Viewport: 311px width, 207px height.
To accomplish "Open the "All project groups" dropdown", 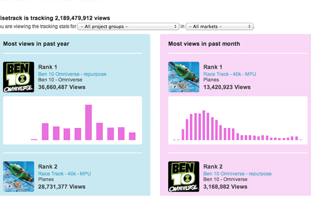I will click(x=129, y=26).
